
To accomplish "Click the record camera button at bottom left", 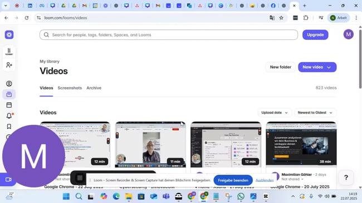I will (x=8, y=180).
